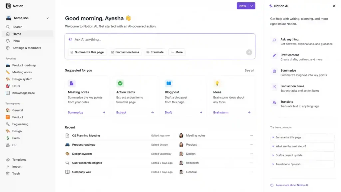Click the send arrow in AI input
Screen dimensions: 341x192
pyautogui.click(x=249, y=52)
